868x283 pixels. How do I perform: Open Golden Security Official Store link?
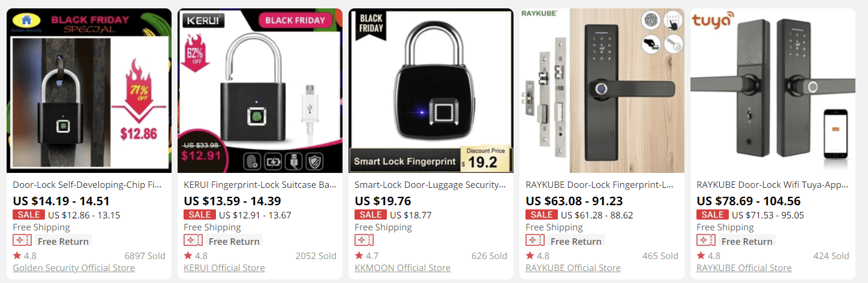pos(74,267)
